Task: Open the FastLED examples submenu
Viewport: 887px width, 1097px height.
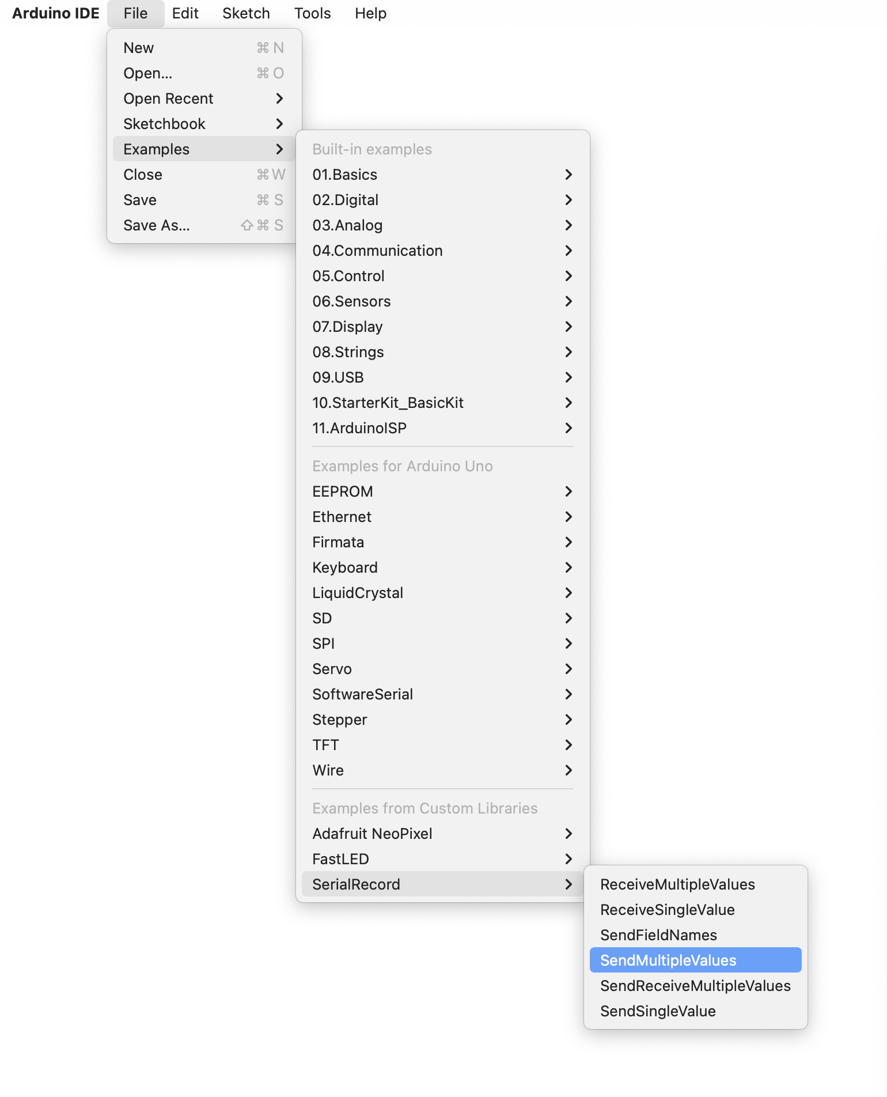Action: pyautogui.click(x=442, y=859)
